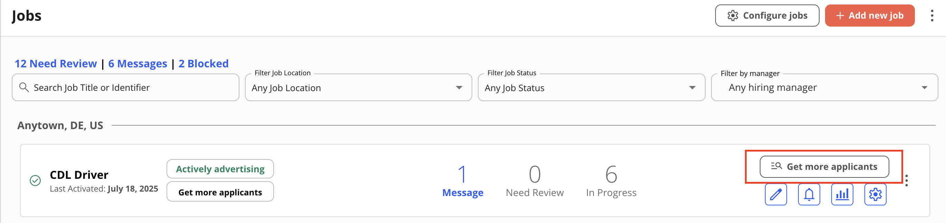Screen dimensions: 946x223
Task: Open the bell notifications icon for CDL Driver
Action: coord(809,194)
